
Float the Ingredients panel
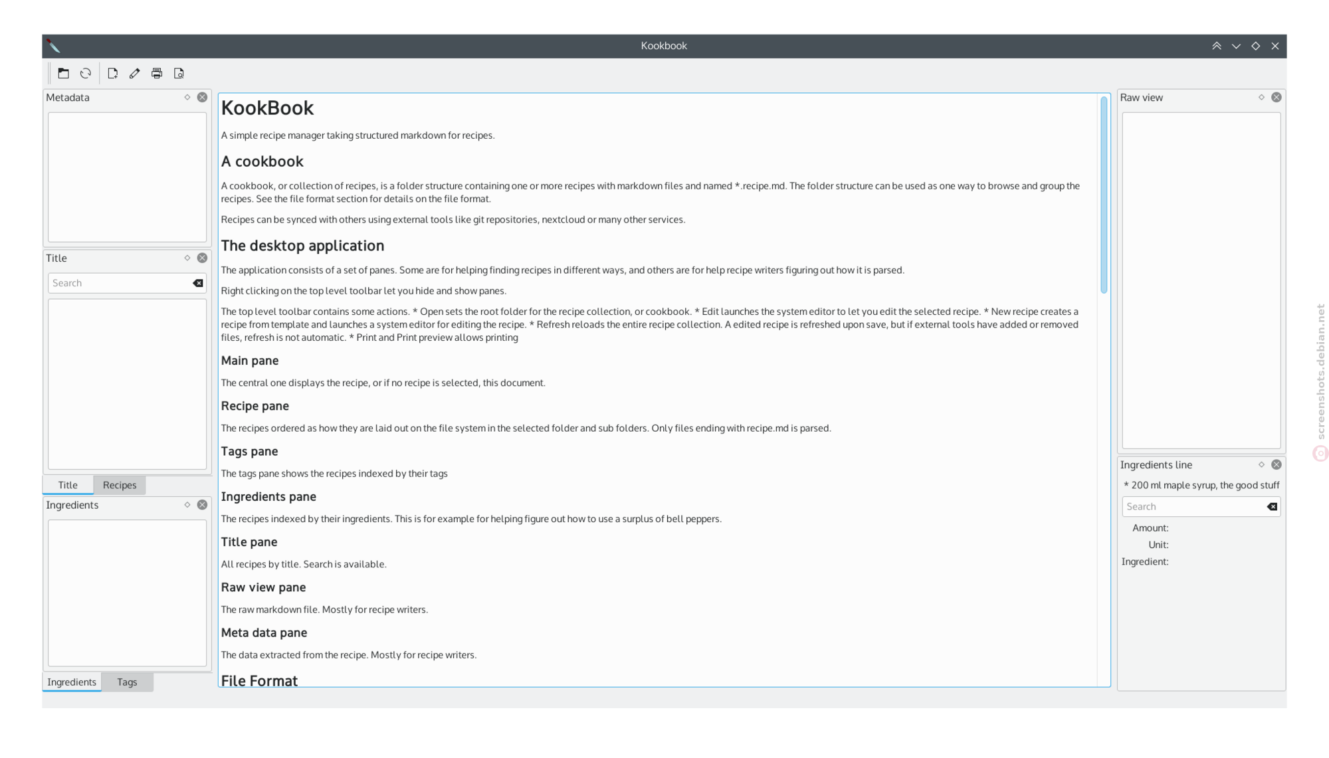point(187,505)
